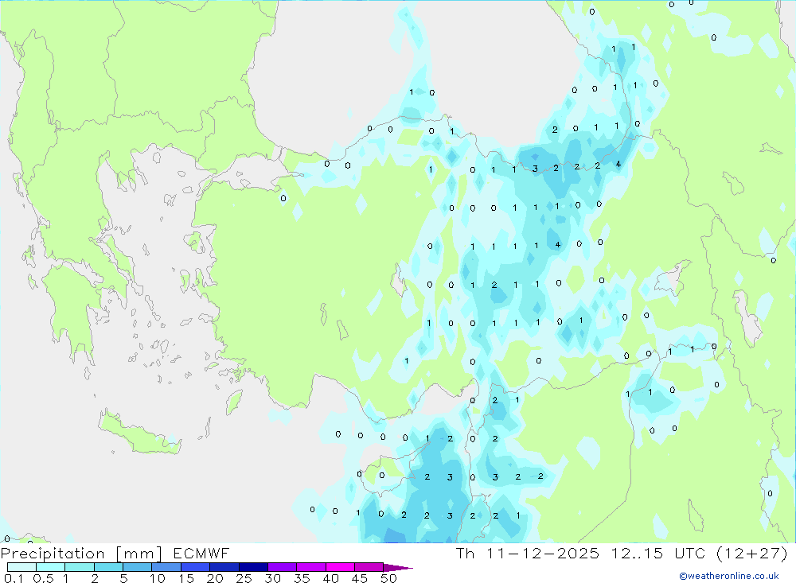Click the 35–40 mm purple legend box
The image size is (796, 583).
(311, 567)
